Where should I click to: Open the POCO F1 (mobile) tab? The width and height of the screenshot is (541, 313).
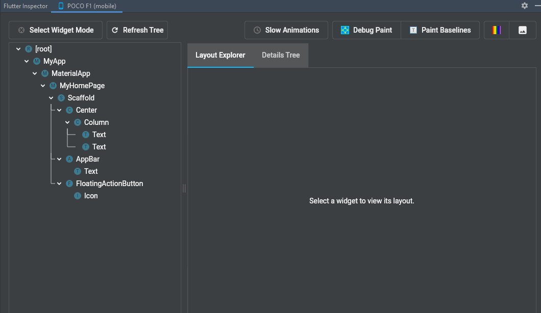(87, 6)
